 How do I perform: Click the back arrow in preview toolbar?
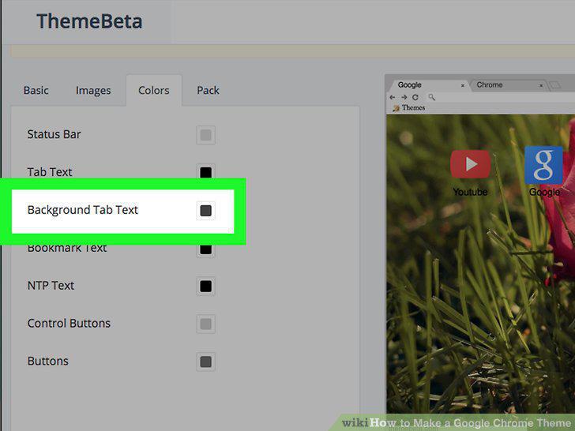[x=393, y=97]
